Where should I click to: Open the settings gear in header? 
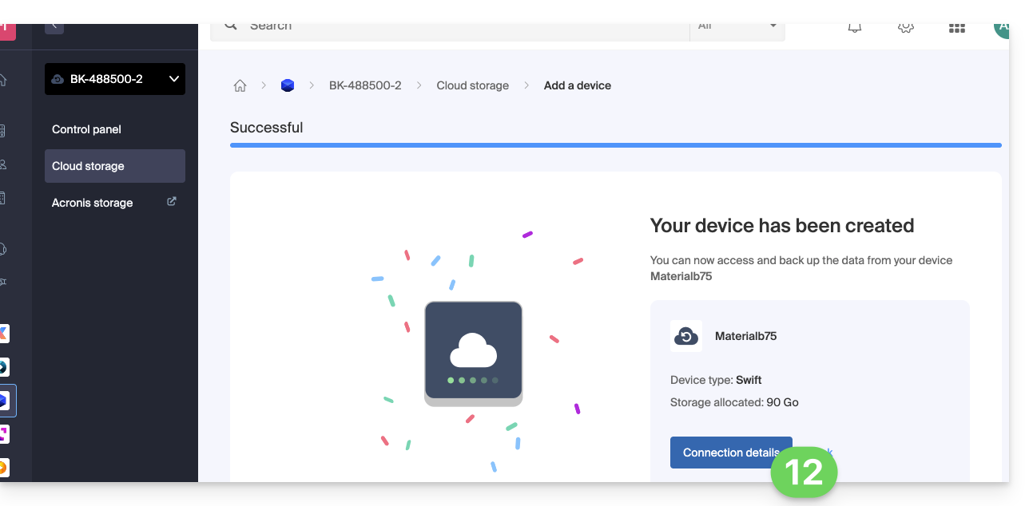pos(905,28)
